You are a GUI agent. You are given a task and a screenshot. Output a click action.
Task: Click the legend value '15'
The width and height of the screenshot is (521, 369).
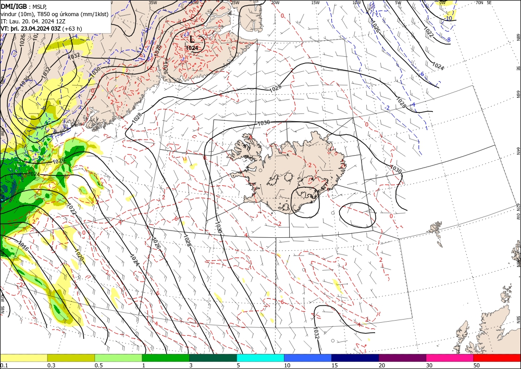(x=334, y=365)
